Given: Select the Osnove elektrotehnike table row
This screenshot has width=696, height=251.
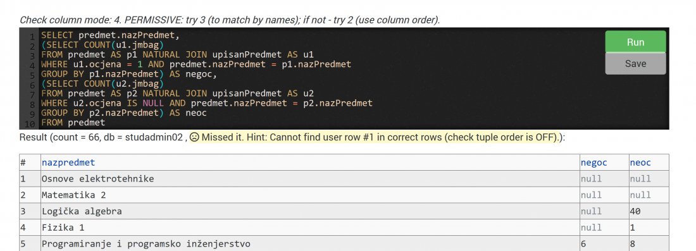Looking at the screenshot, I should click(x=344, y=179).
